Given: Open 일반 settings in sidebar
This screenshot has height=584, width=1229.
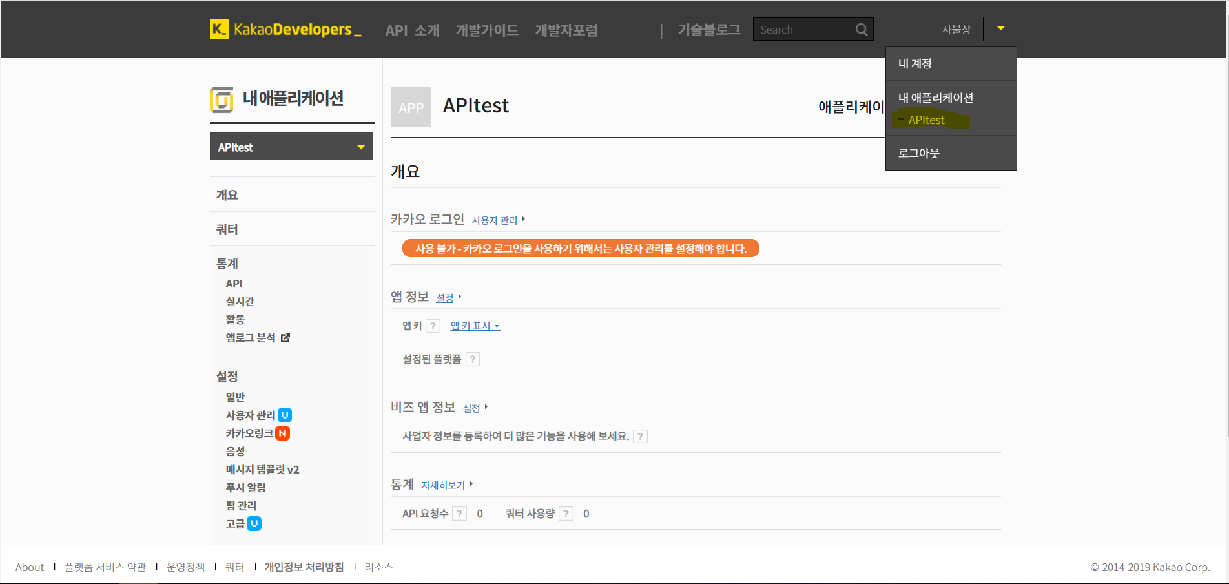Looking at the screenshot, I should 235,397.
